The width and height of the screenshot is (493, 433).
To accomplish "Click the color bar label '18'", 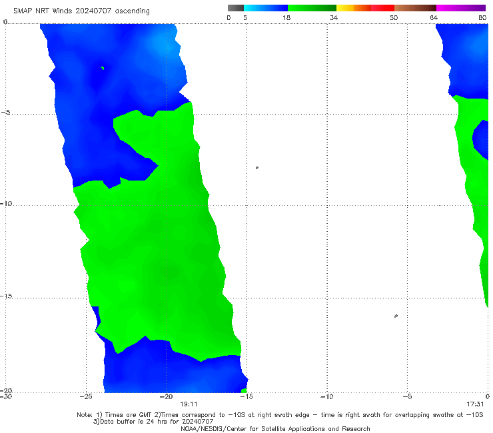I will click(286, 18).
